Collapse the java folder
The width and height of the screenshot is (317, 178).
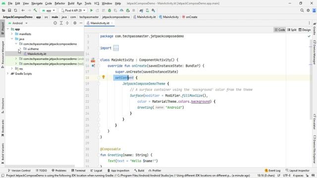point(12,39)
